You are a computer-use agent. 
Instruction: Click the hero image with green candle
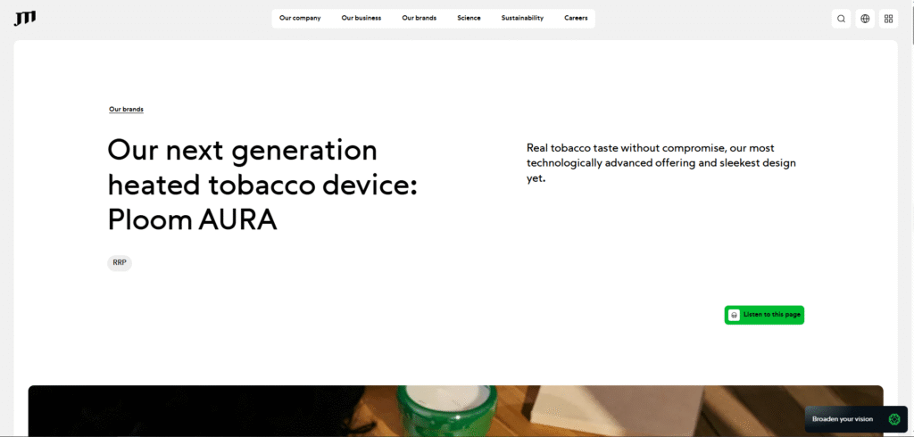pyautogui.click(x=456, y=411)
